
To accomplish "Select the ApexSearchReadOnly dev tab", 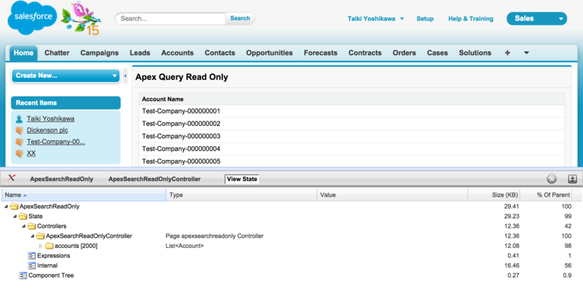I will [x=62, y=179].
